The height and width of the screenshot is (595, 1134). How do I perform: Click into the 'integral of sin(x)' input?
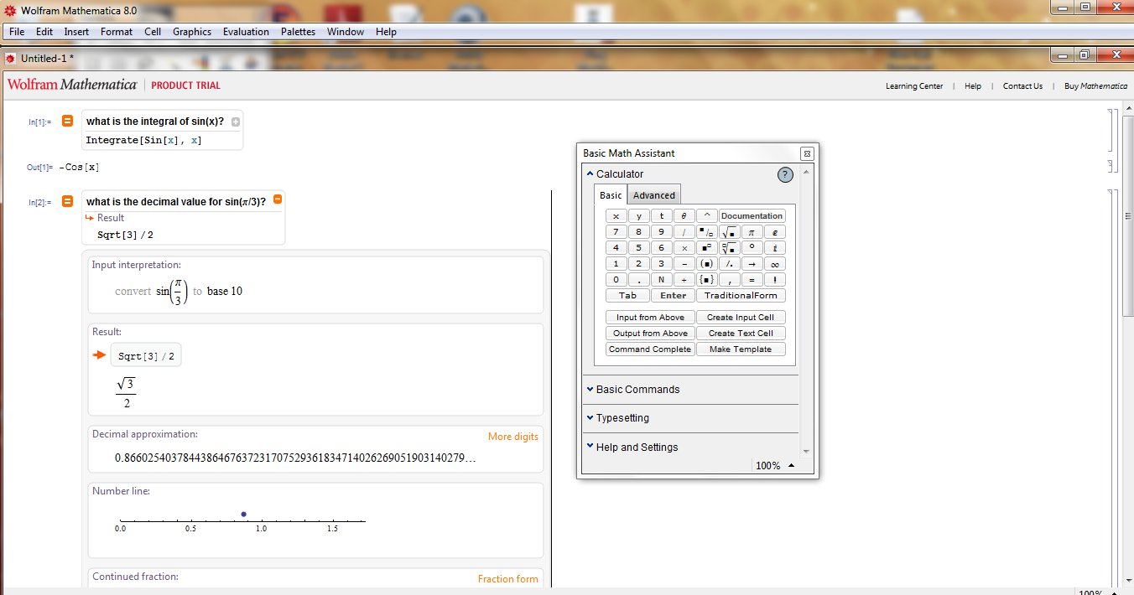155,122
